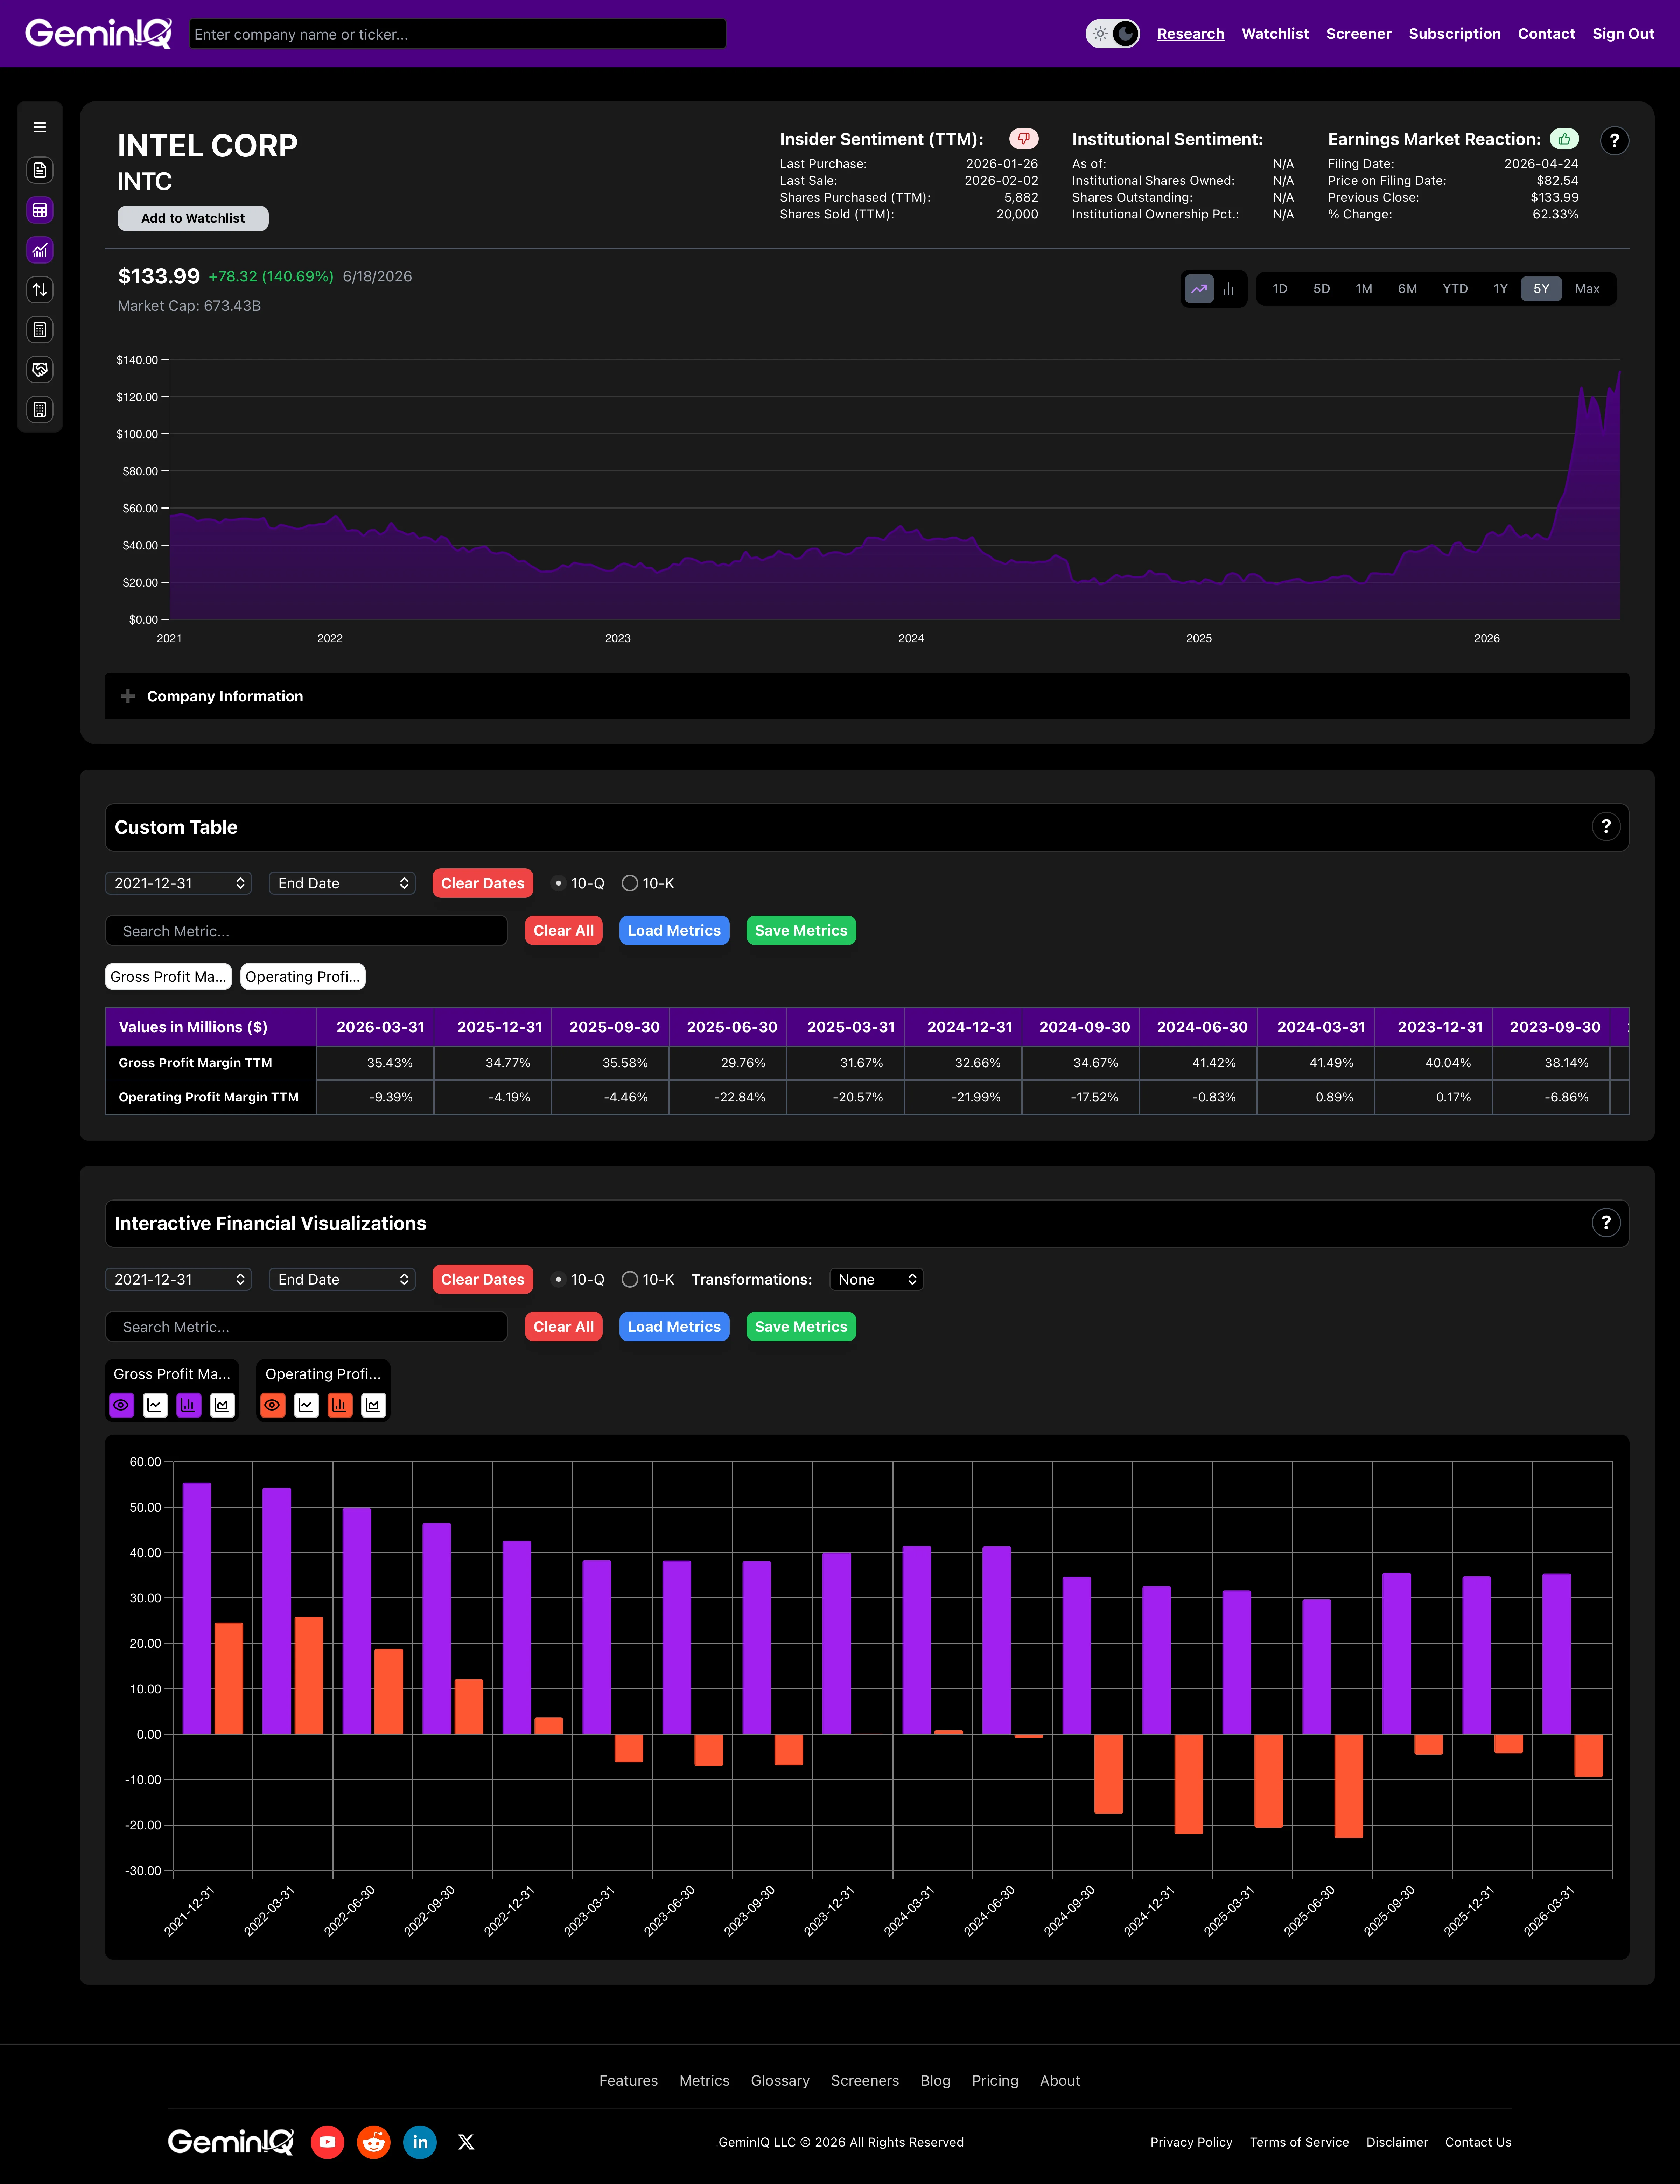This screenshot has height=2184, width=1680.
Task: Click Save Metrics in Interactive Financial Visualizations
Action: (x=801, y=1327)
